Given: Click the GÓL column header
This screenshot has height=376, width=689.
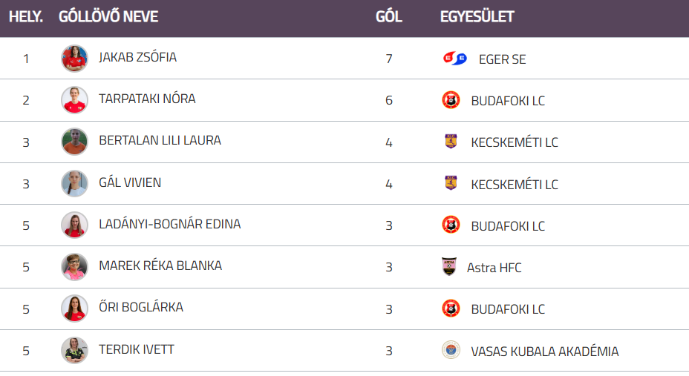Looking at the screenshot, I should pyautogui.click(x=389, y=16).
